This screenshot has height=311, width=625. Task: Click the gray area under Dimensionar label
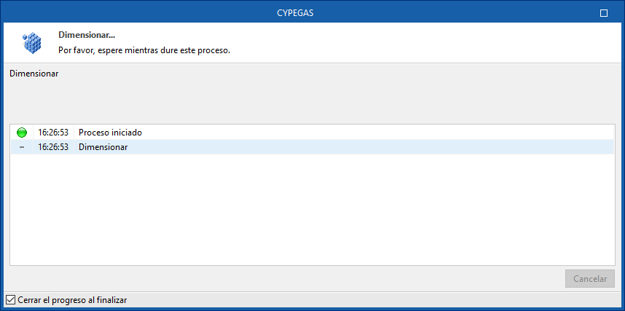pos(312,101)
